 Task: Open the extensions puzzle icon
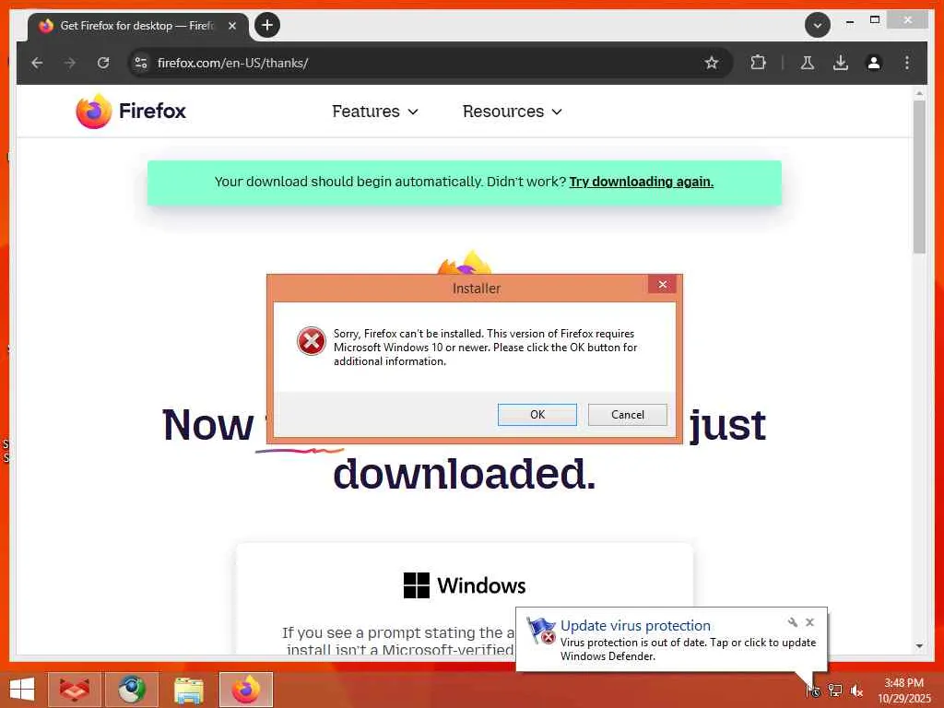pyautogui.click(x=758, y=63)
